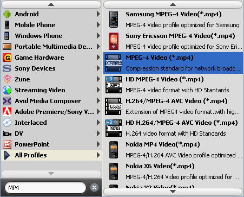The image size is (244, 197).
Task: Expand the Android submenu arrow
Action: 98,14
